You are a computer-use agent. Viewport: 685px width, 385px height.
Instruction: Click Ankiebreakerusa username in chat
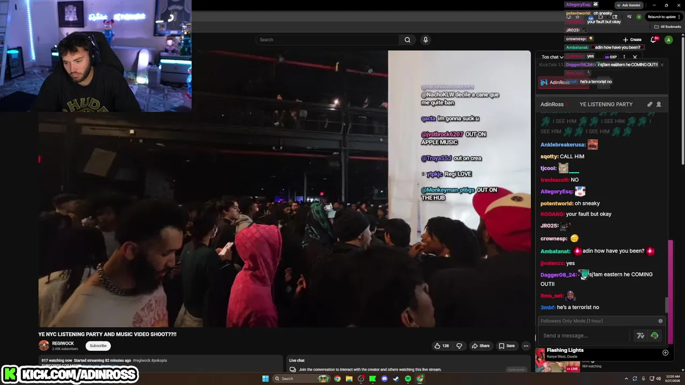click(x=563, y=145)
